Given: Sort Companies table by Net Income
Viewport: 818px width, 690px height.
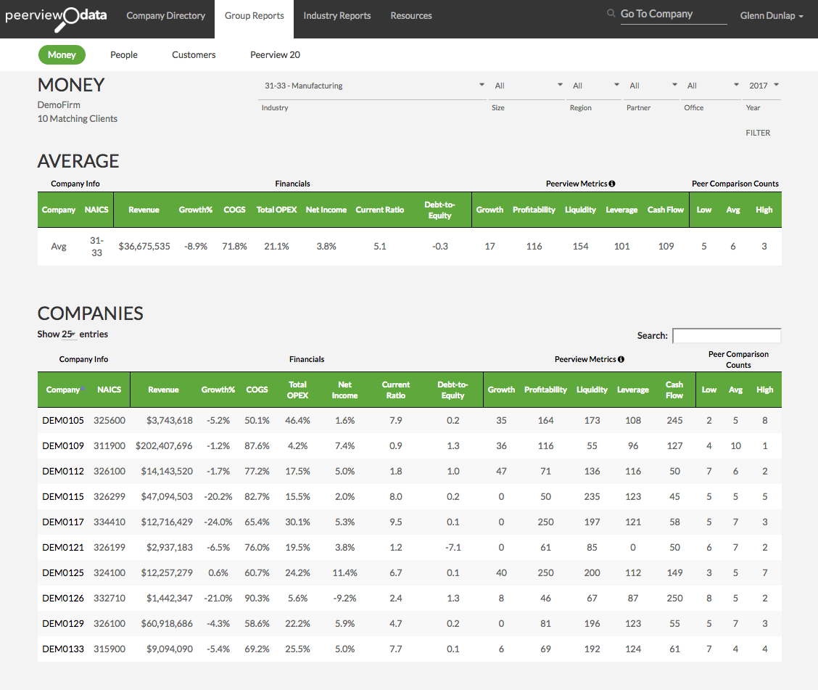Looking at the screenshot, I should point(345,390).
